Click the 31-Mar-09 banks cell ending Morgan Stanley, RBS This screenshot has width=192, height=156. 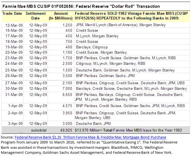point(129,97)
